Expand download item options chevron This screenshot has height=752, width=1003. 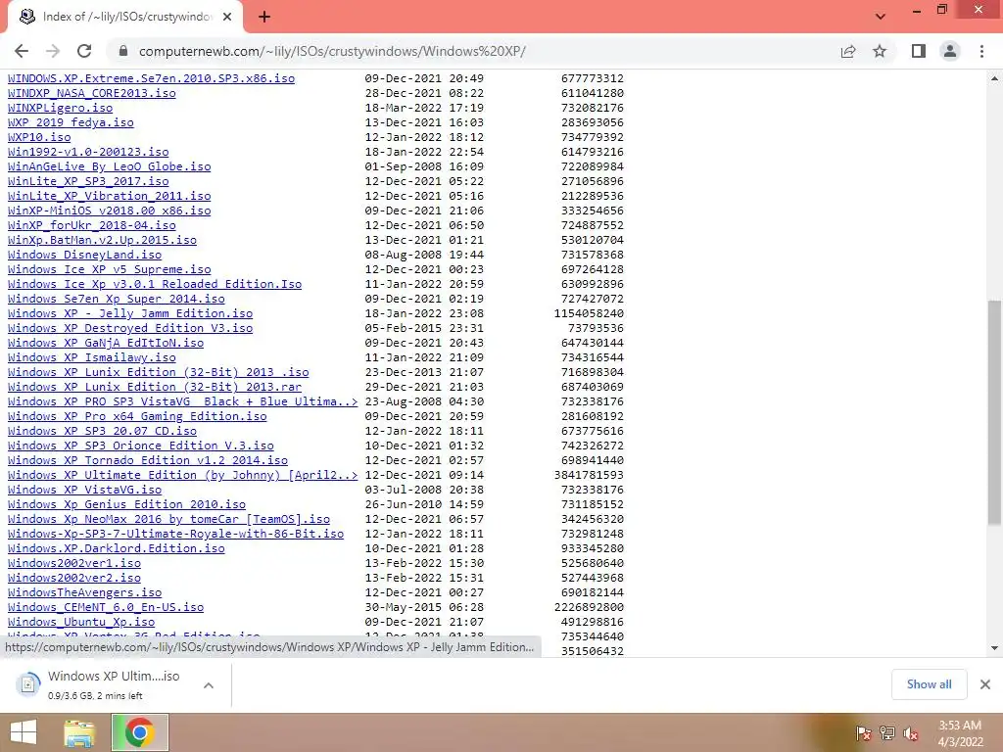209,685
